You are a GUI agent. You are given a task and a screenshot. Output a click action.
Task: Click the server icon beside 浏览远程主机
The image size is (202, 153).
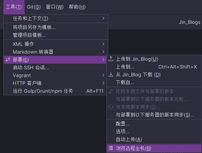pyautogui.click(x=111, y=148)
